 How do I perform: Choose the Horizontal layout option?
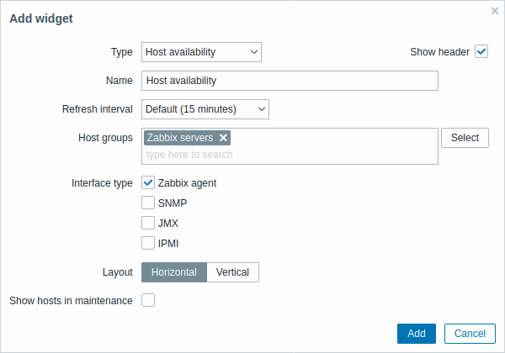pyautogui.click(x=174, y=272)
